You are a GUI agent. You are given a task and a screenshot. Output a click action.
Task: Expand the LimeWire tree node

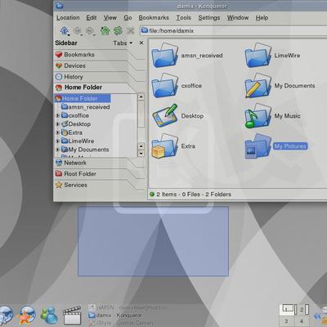tap(57, 141)
